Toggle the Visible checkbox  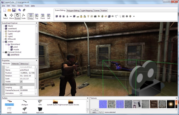pyautogui.click(x=21, y=82)
